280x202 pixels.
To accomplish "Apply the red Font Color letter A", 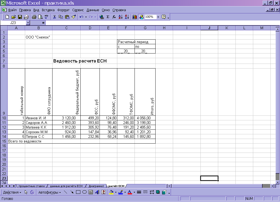I will tap(130, 192).
